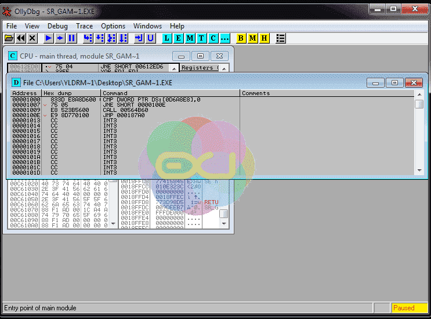Close the CPU window
The width and height of the screenshot is (431, 319).
[219, 56]
